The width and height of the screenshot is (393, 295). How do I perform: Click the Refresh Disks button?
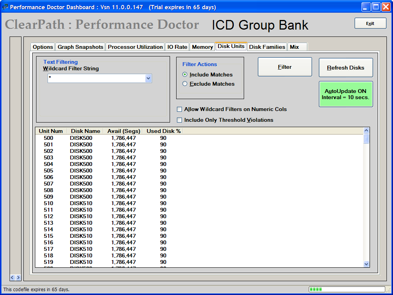pyautogui.click(x=346, y=68)
